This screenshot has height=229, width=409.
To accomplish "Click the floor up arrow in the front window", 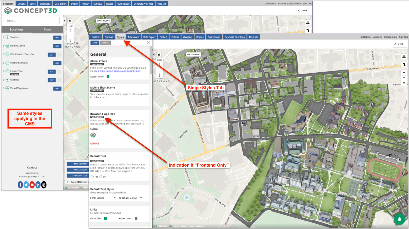I will [159, 64].
